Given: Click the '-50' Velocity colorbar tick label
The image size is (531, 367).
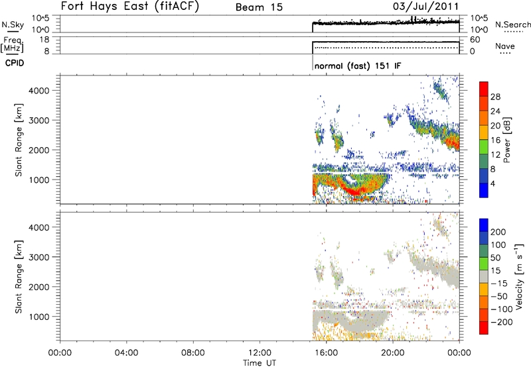Looking at the screenshot, I should [499, 296].
